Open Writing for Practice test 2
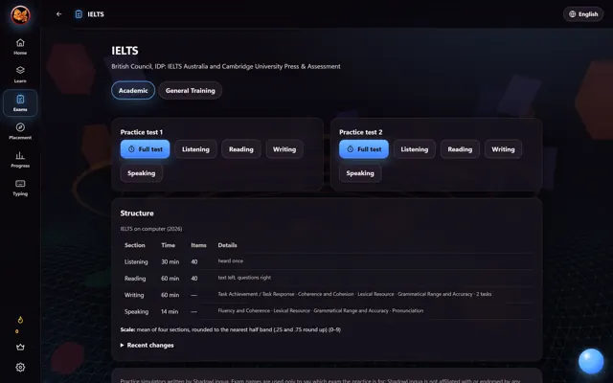This screenshot has width=613, height=383. (503, 149)
